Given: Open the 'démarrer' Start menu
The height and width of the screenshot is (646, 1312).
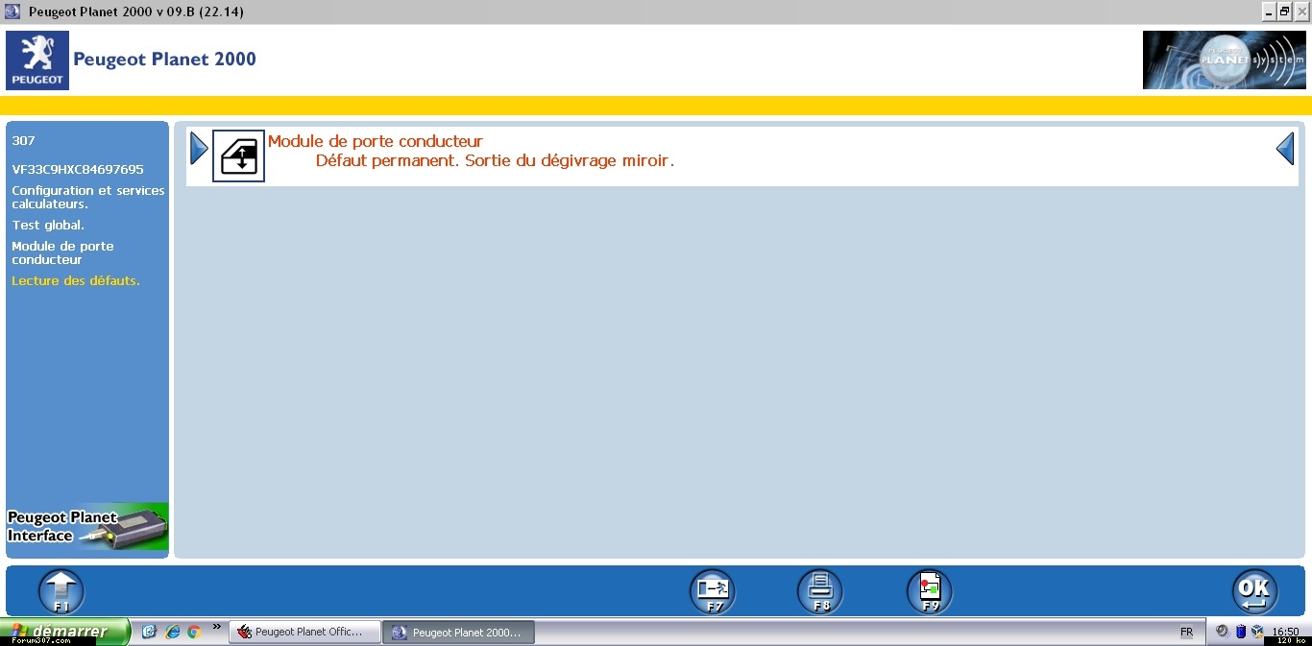Looking at the screenshot, I should tap(65, 632).
